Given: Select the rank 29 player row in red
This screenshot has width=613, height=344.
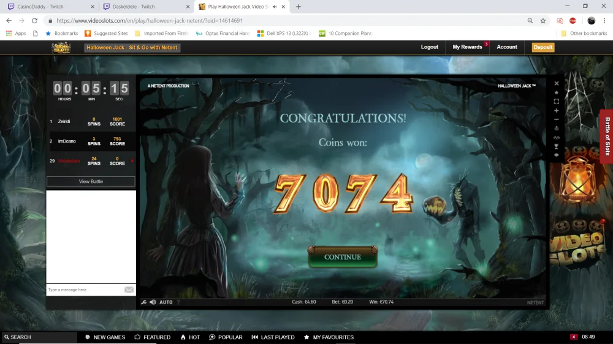Looking at the screenshot, I should tap(91, 161).
